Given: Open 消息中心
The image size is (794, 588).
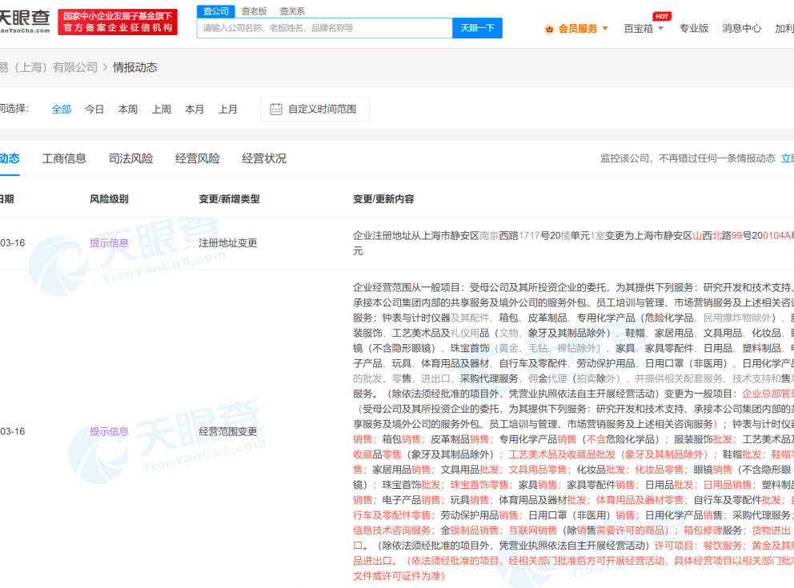Looking at the screenshot, I should pos(742,29).
